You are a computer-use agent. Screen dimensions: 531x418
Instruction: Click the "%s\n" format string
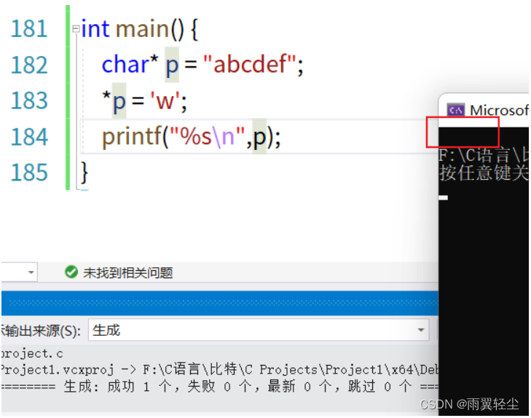208,136
